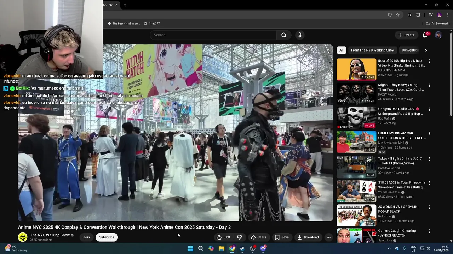
Task: Open 20 Women vs 1 Gremlin thumbnail
Action: (x=356, y=215)
